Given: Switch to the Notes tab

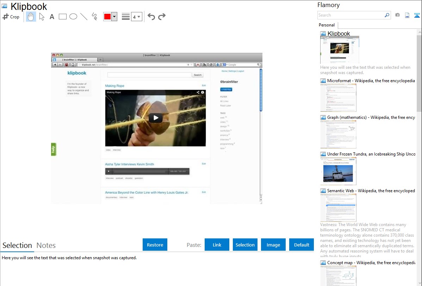Looking at the screenshot, I should (46, 245).
